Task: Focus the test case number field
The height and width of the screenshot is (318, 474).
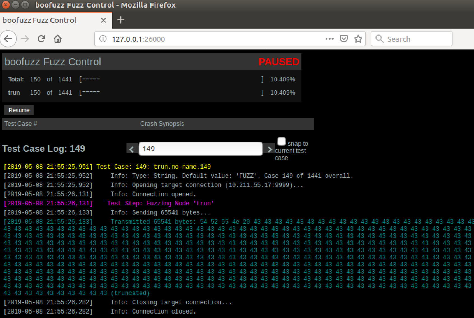Action: coord(201,149)
